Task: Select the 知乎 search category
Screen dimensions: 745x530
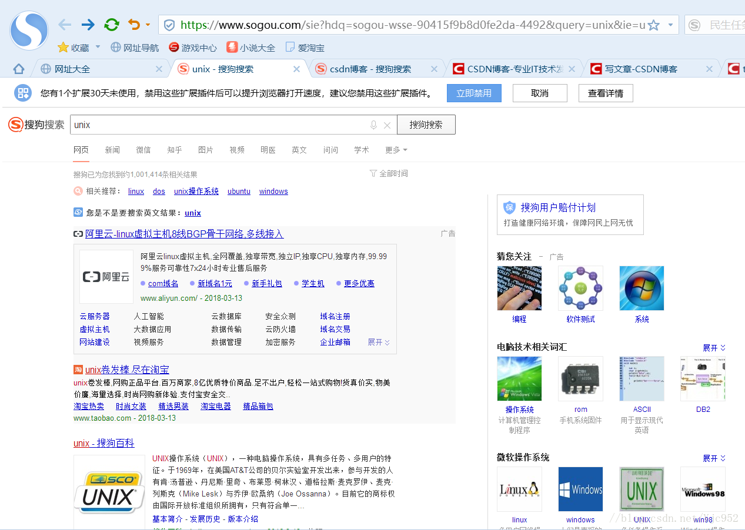Action: (175, 150)
